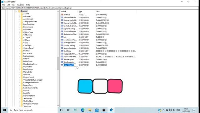Select the OperationStatusManager key
Image resolution: width=200 pixels, height=113 pixels.
33,80
